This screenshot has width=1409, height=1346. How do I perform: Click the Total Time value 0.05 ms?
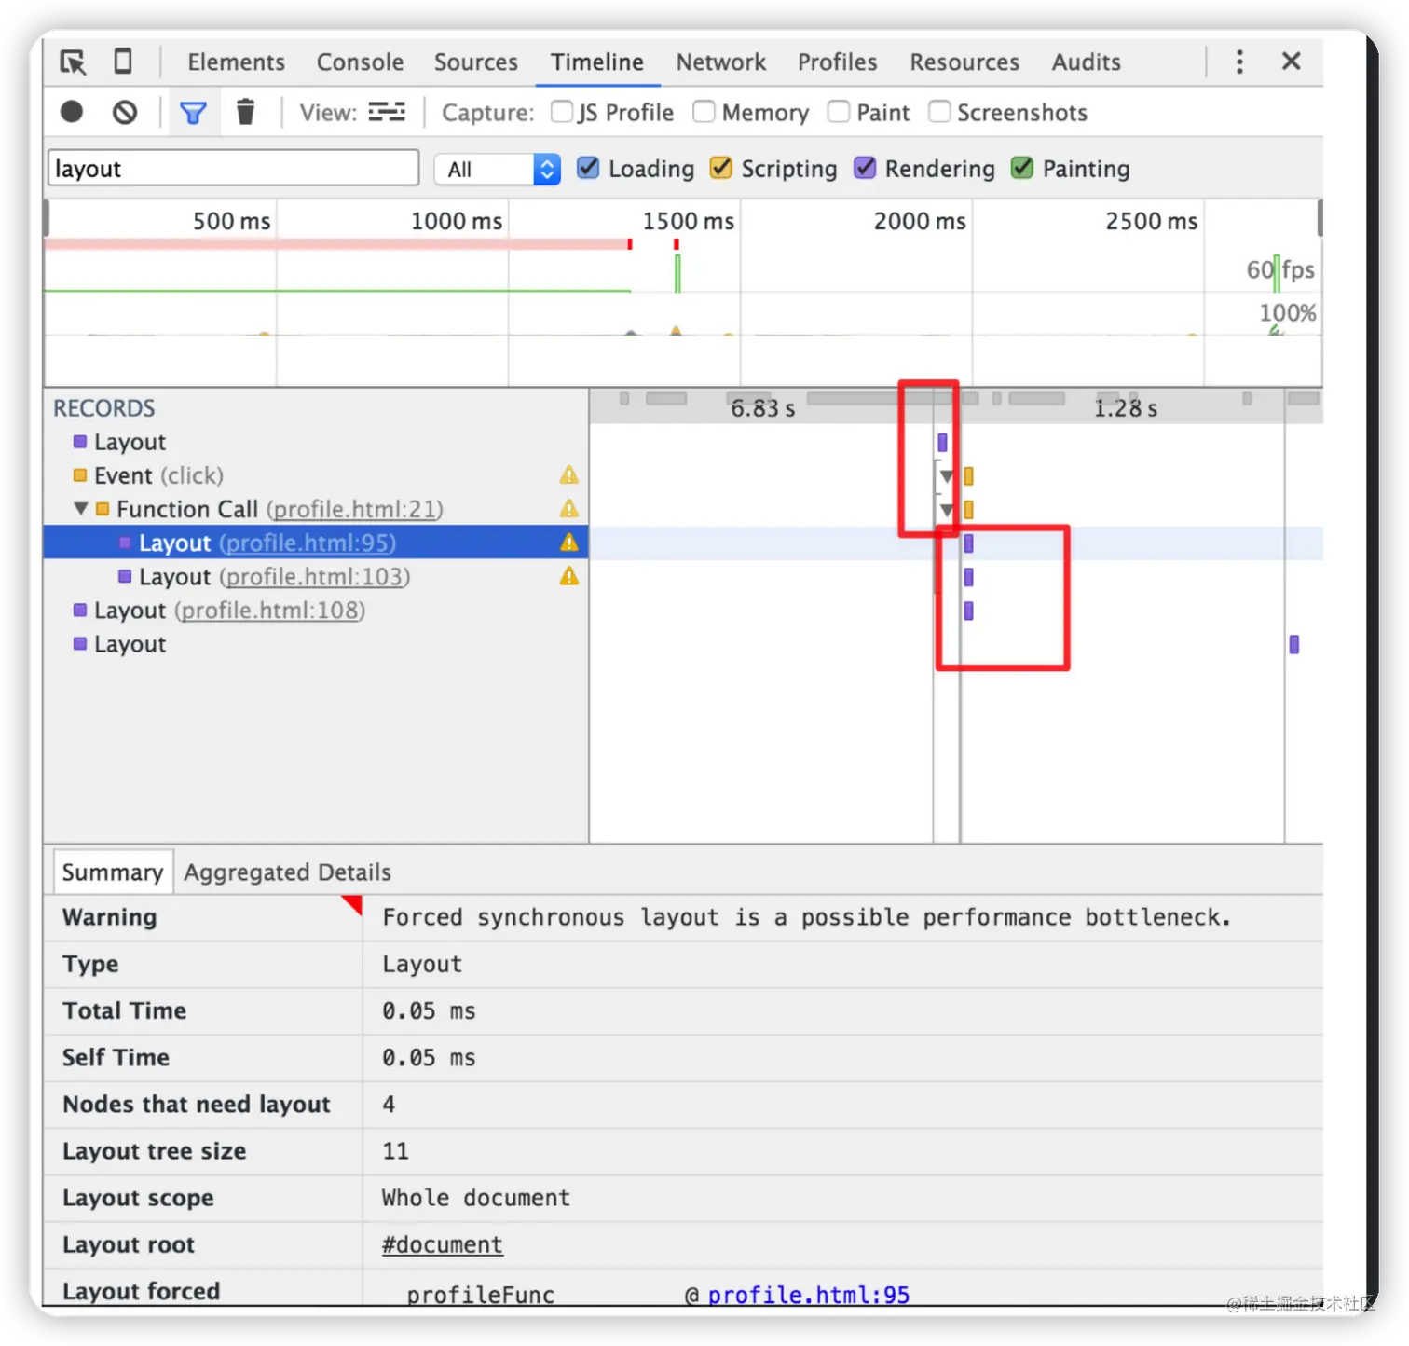[429, 1010]
